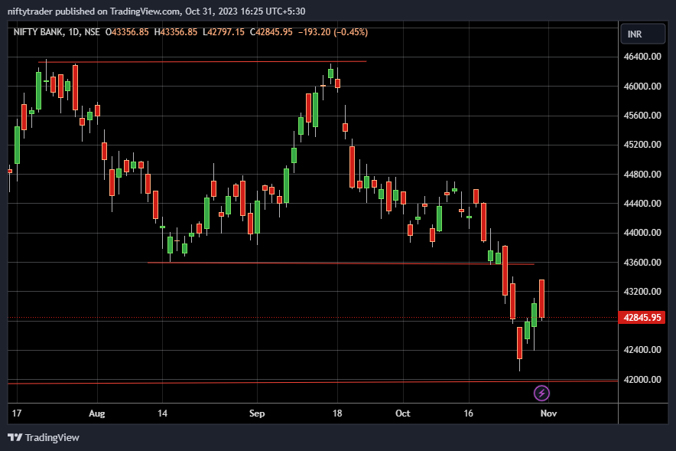Click the 44000.00 price axis label

642,233
